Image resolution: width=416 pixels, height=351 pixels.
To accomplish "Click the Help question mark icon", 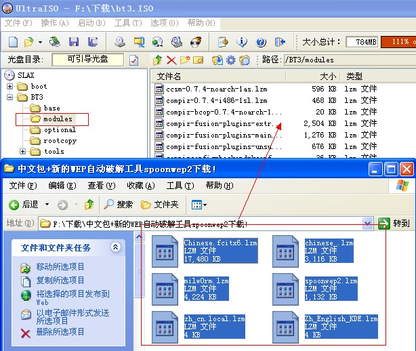I will pyautogui.click(x=261, y=42).
